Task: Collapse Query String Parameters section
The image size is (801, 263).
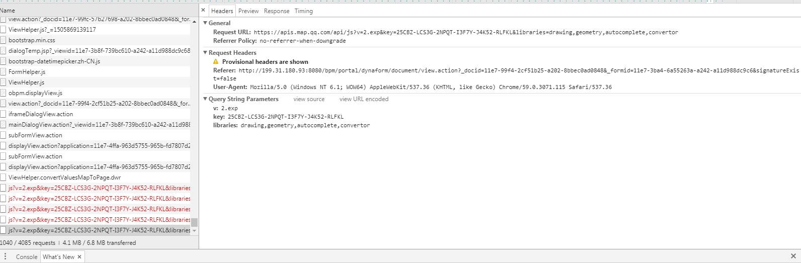Action: click(x=205, y=99)
